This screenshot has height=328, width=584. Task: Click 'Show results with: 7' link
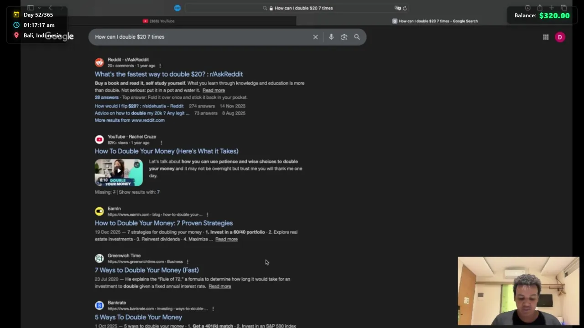click(139, 192)
